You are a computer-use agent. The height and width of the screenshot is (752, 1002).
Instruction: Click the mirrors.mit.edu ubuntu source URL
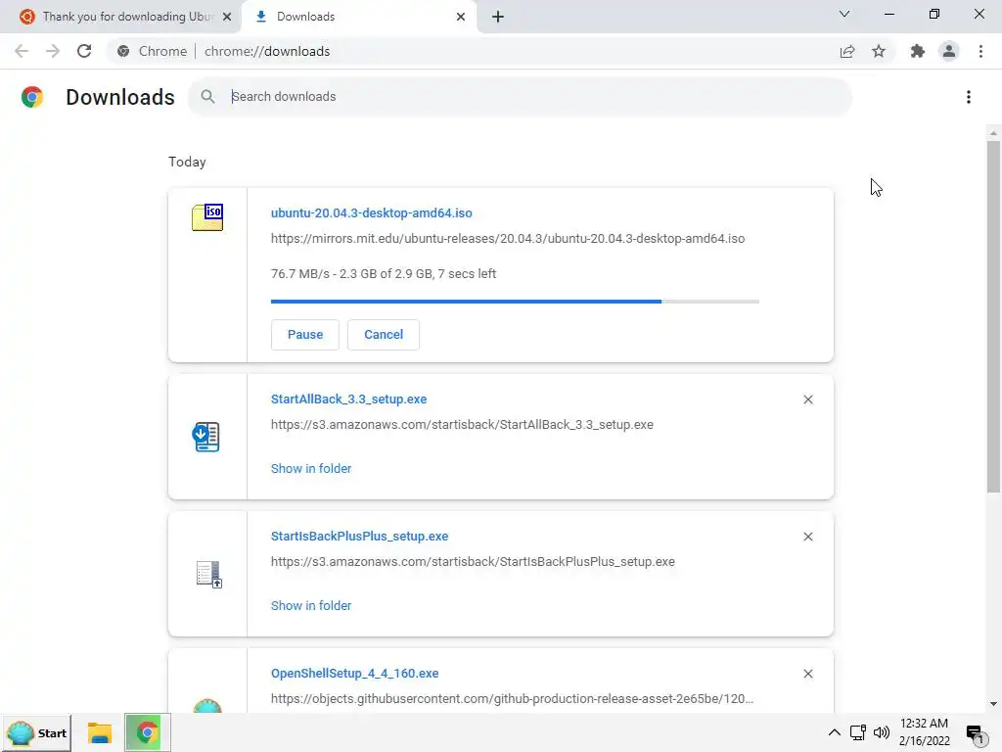click(x=508, y=239)
